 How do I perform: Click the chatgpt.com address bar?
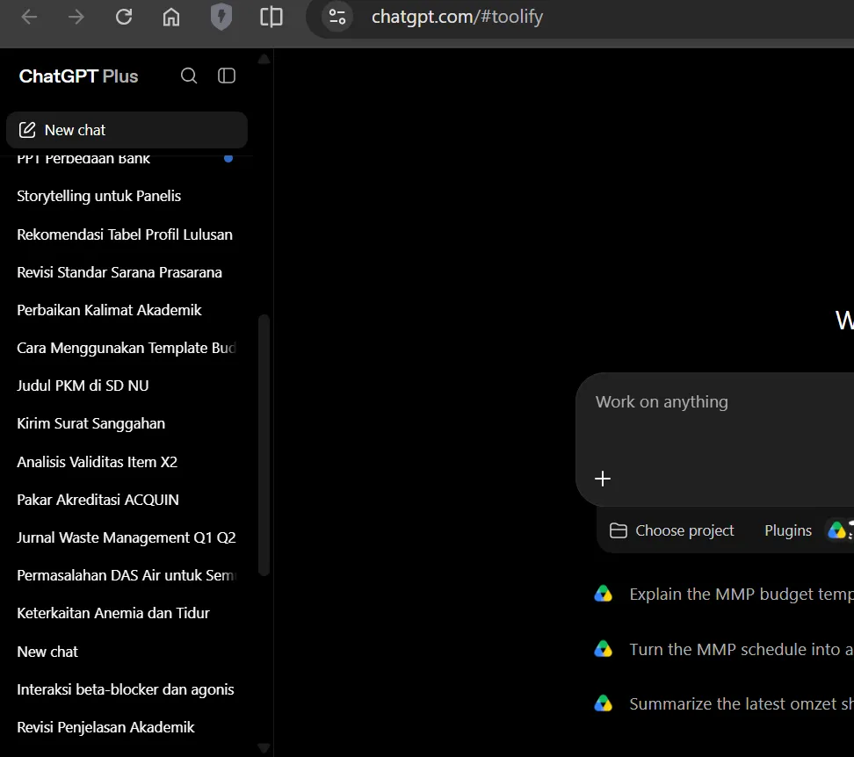[457, 17]
